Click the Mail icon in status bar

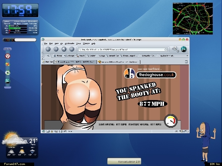tap(48, 132)
